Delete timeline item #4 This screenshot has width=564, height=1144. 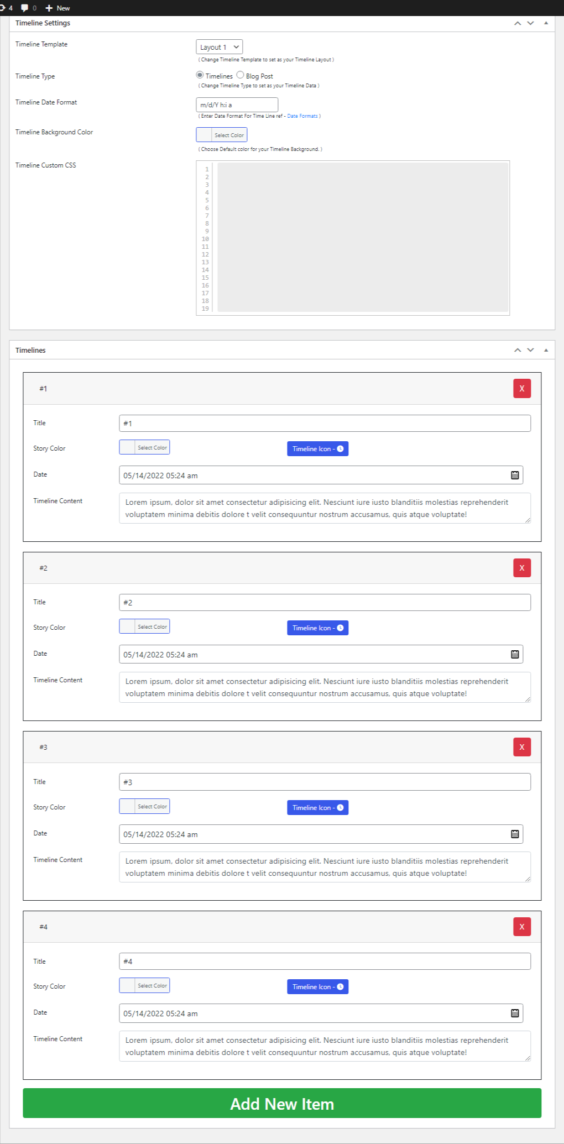point(522,927)
